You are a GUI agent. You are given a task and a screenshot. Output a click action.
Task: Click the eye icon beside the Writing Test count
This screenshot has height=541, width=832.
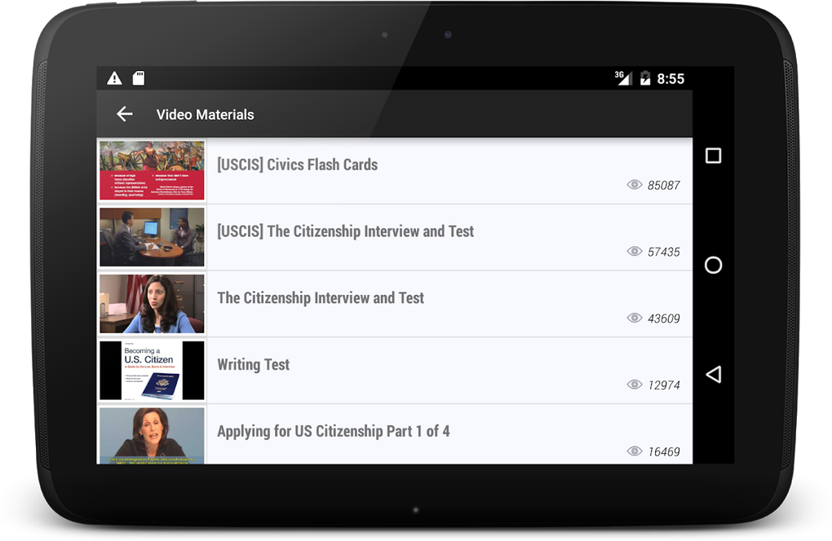click(634, 384)
